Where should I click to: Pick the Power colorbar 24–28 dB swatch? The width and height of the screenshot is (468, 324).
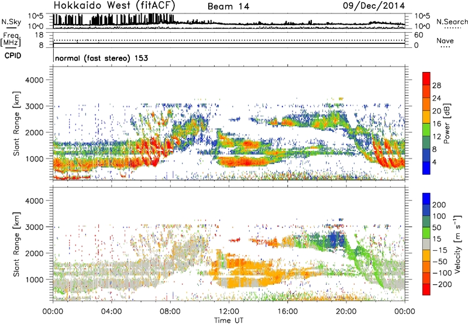click(426, 91)
